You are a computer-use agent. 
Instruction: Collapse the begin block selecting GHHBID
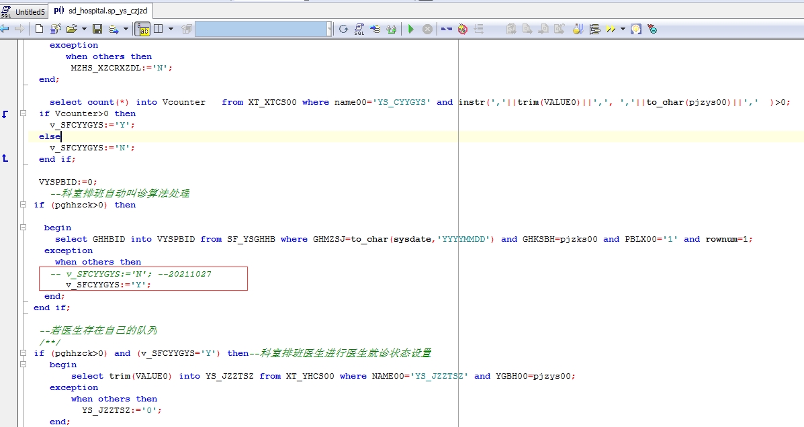click(23, 227)
